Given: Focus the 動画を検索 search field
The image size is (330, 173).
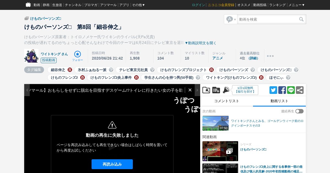Looking at the screenshot, I should pos(268,19).
